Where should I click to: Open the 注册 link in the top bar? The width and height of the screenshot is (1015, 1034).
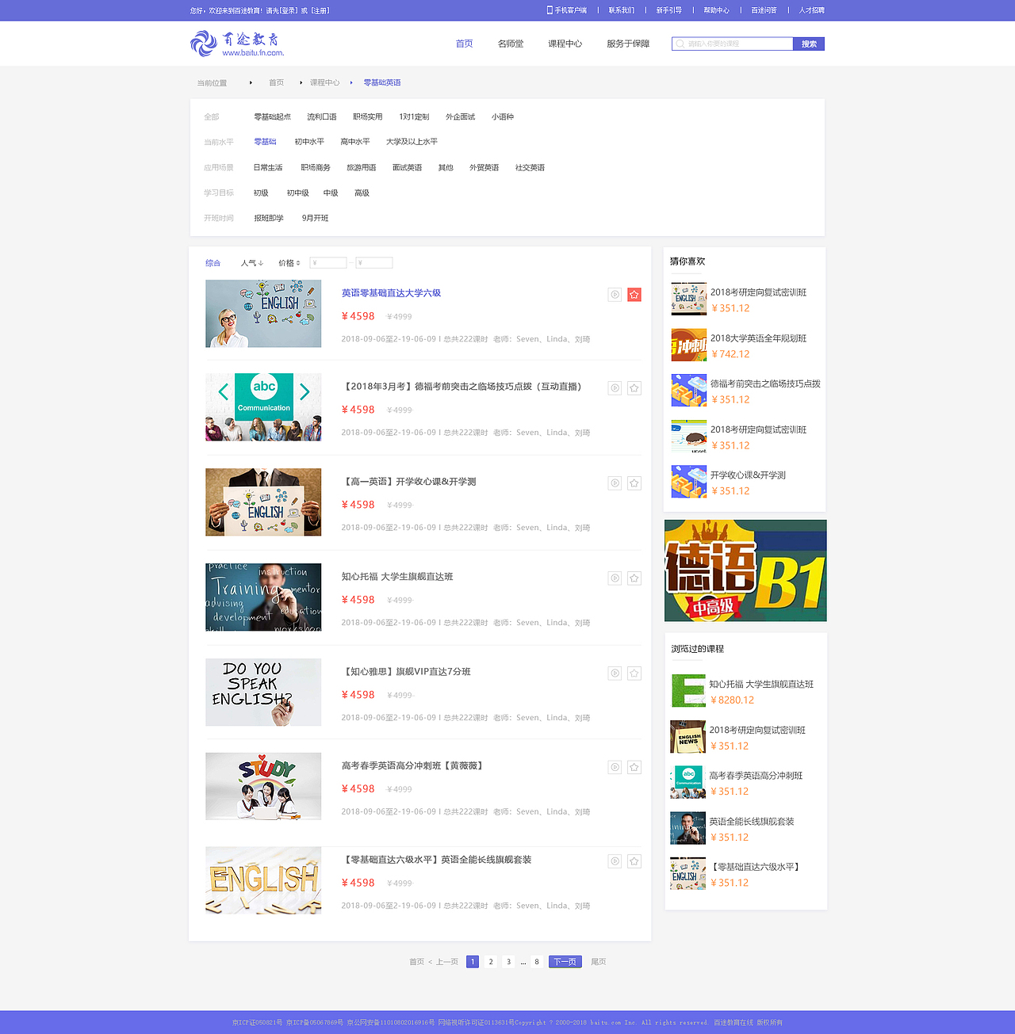tap(320, 10)
